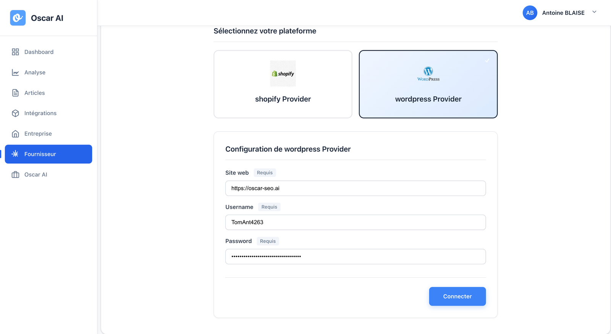Click the Oscar AI logo icon
Image resolution: width=611 pixels, height=334 pixels.
click(18, 18)
